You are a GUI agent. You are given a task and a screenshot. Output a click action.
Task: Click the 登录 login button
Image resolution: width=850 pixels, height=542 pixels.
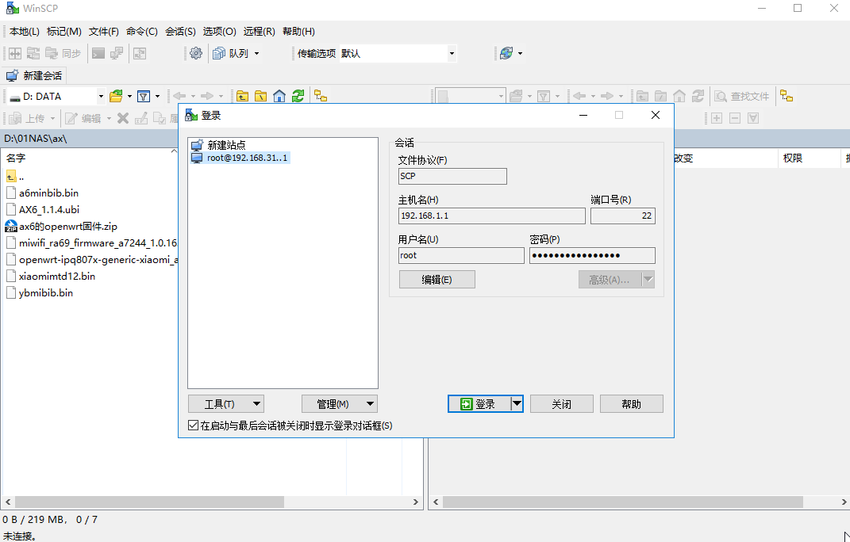[x=479, y=404]
